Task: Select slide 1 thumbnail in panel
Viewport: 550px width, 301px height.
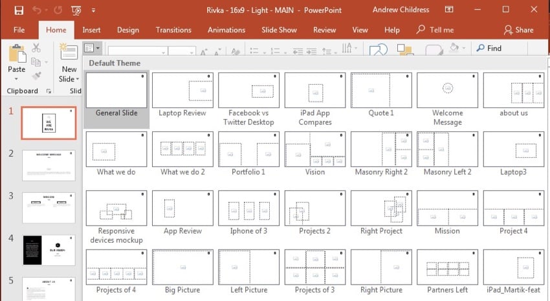Action: pyautogui.click(x=49, y=123)
